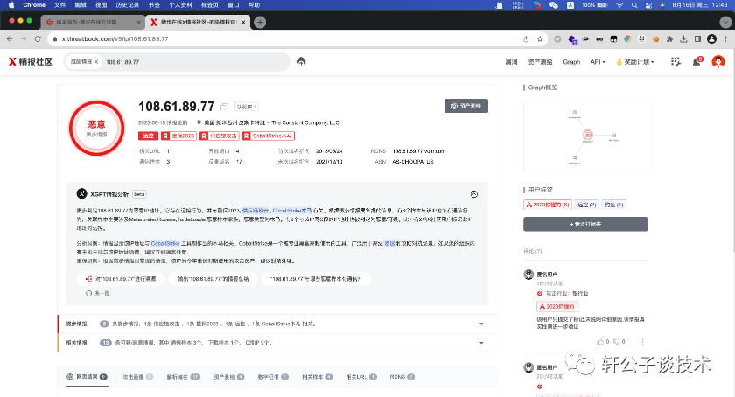Select the 远控 (2) user tag

click(587, 205)
